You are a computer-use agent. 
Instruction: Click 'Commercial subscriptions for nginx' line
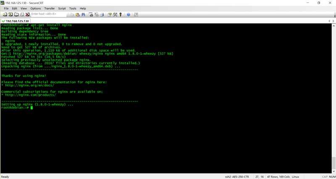click(52, 92)
